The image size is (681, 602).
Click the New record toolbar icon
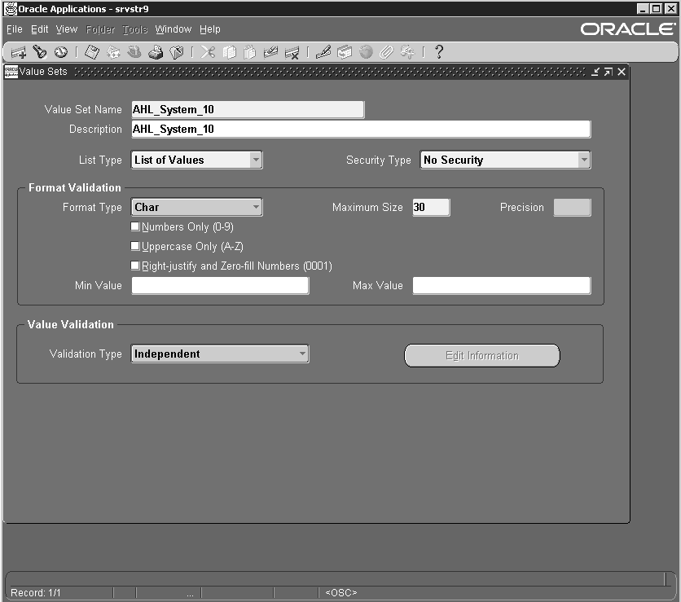18,53
